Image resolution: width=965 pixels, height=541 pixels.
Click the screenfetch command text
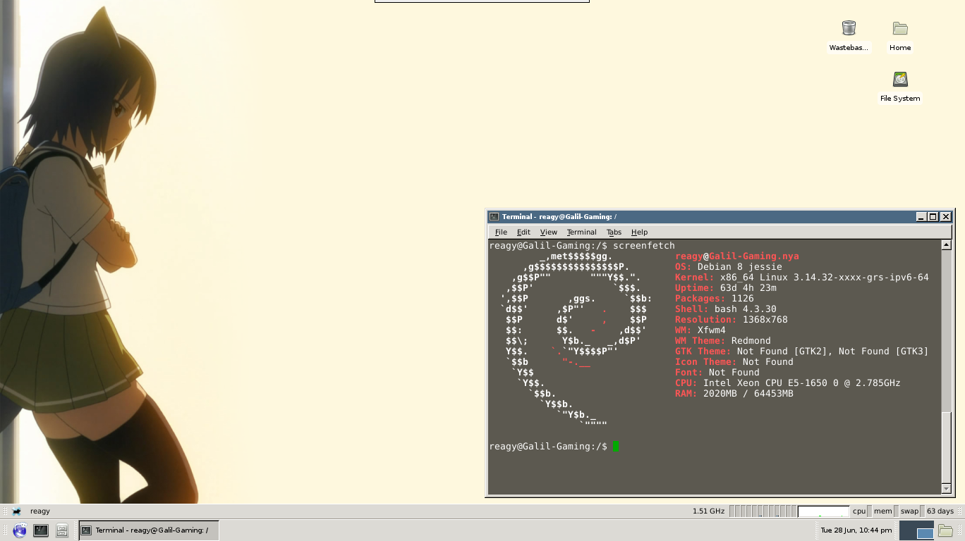644,246
